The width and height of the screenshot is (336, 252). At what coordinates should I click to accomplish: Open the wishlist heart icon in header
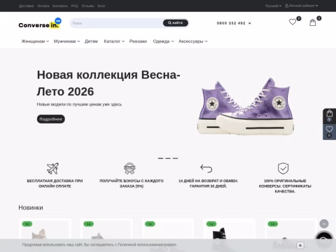(x=293, y=22)
